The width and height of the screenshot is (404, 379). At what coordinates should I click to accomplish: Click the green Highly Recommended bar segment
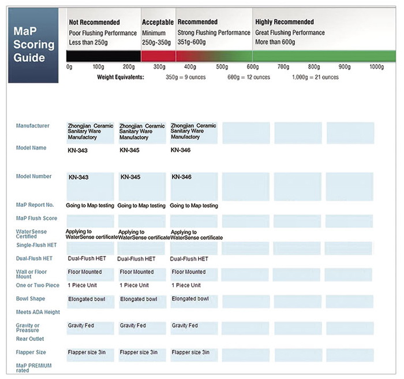324,56
